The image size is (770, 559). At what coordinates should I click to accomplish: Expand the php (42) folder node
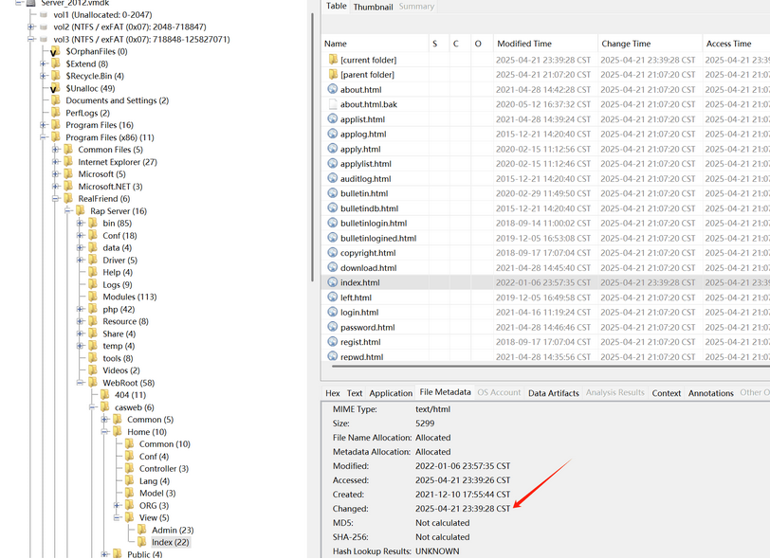81,309
